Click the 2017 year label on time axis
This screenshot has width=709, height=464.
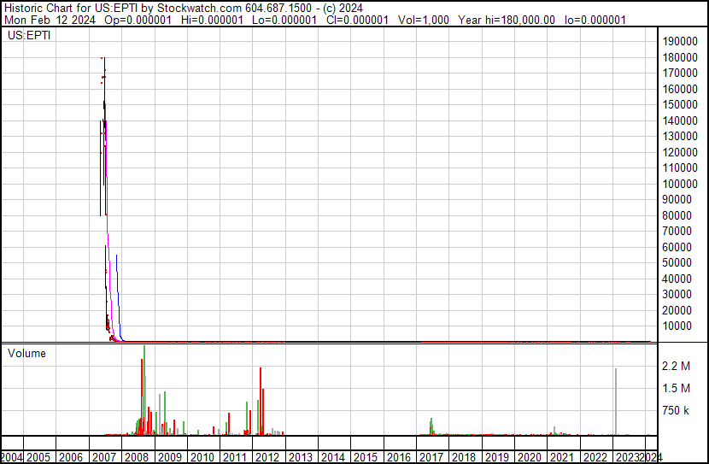click(431, 457)
